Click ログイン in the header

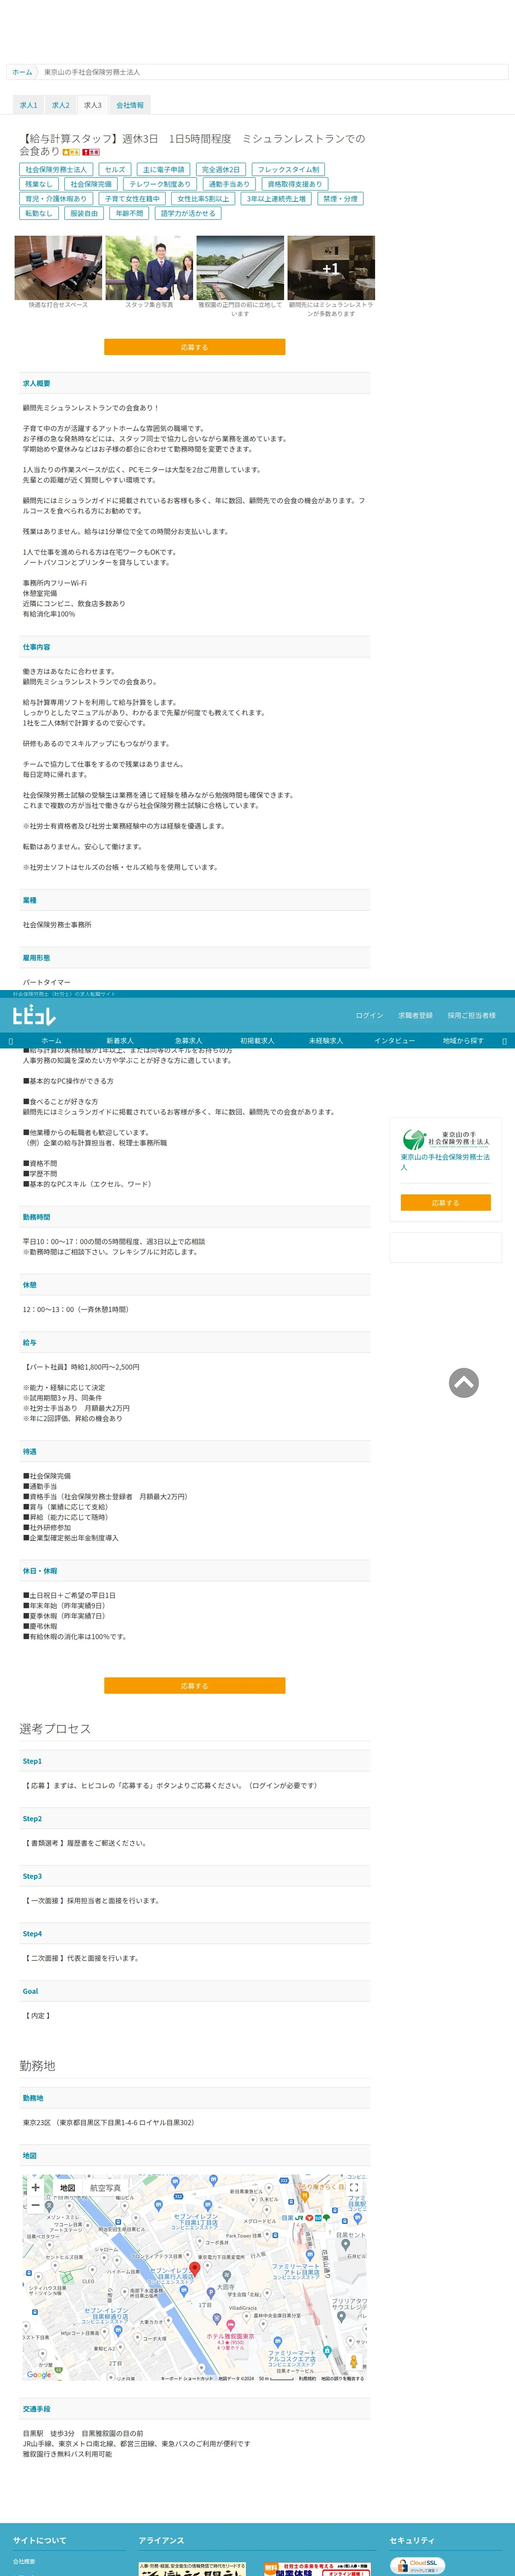click(369, 1015)
